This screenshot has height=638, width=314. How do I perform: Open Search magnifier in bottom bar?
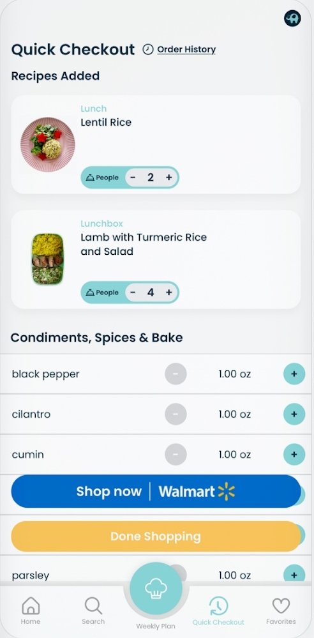coord(93,605)
